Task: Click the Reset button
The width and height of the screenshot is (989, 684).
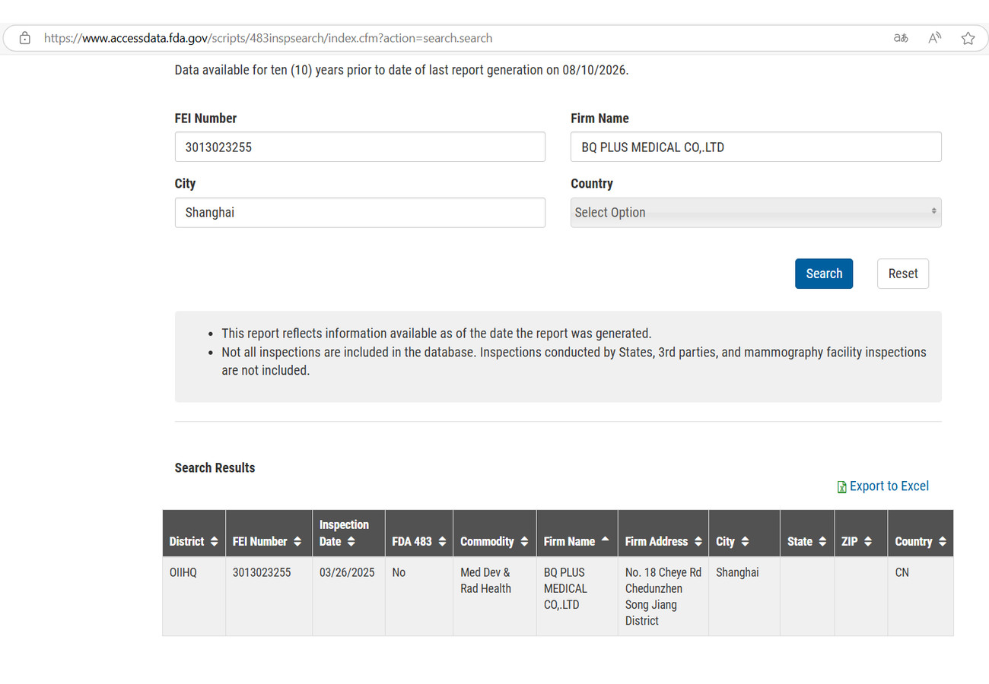Action: [x=903, y=274]
